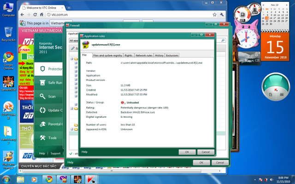The width and height of the screenshot is (295, 184).
Task: Open the Computer desktop icon
Action: [8, 10]
